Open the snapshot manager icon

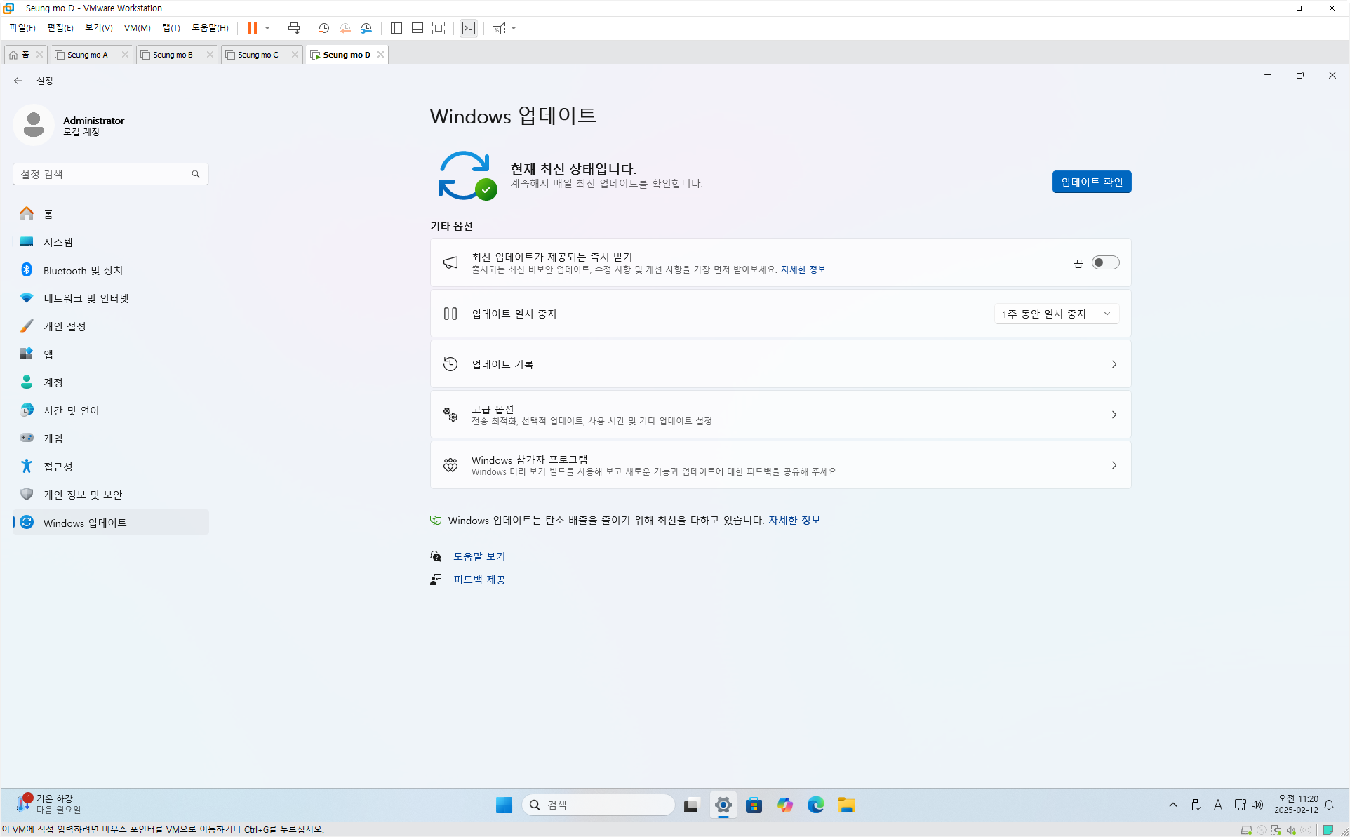click(x=366, y=28)
